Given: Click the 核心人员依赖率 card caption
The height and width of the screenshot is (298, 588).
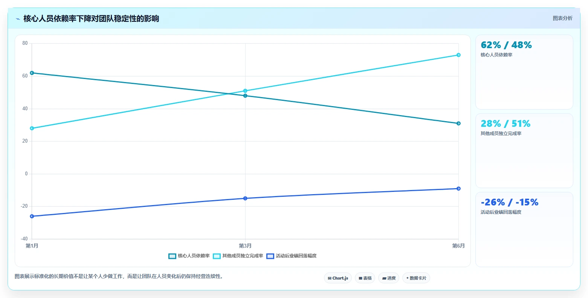Looking at the screenshot, I should (496, 55).
